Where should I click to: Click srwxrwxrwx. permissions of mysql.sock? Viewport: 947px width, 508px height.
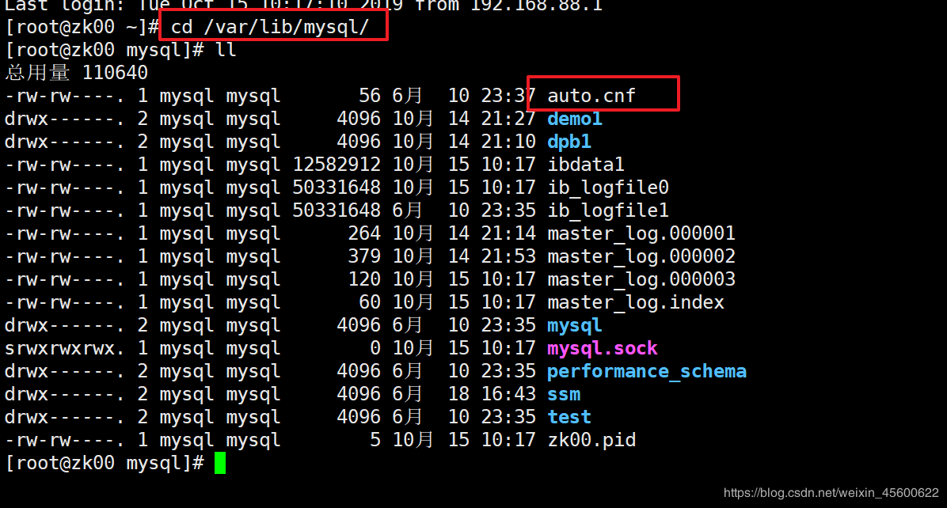tap(65, 348)
